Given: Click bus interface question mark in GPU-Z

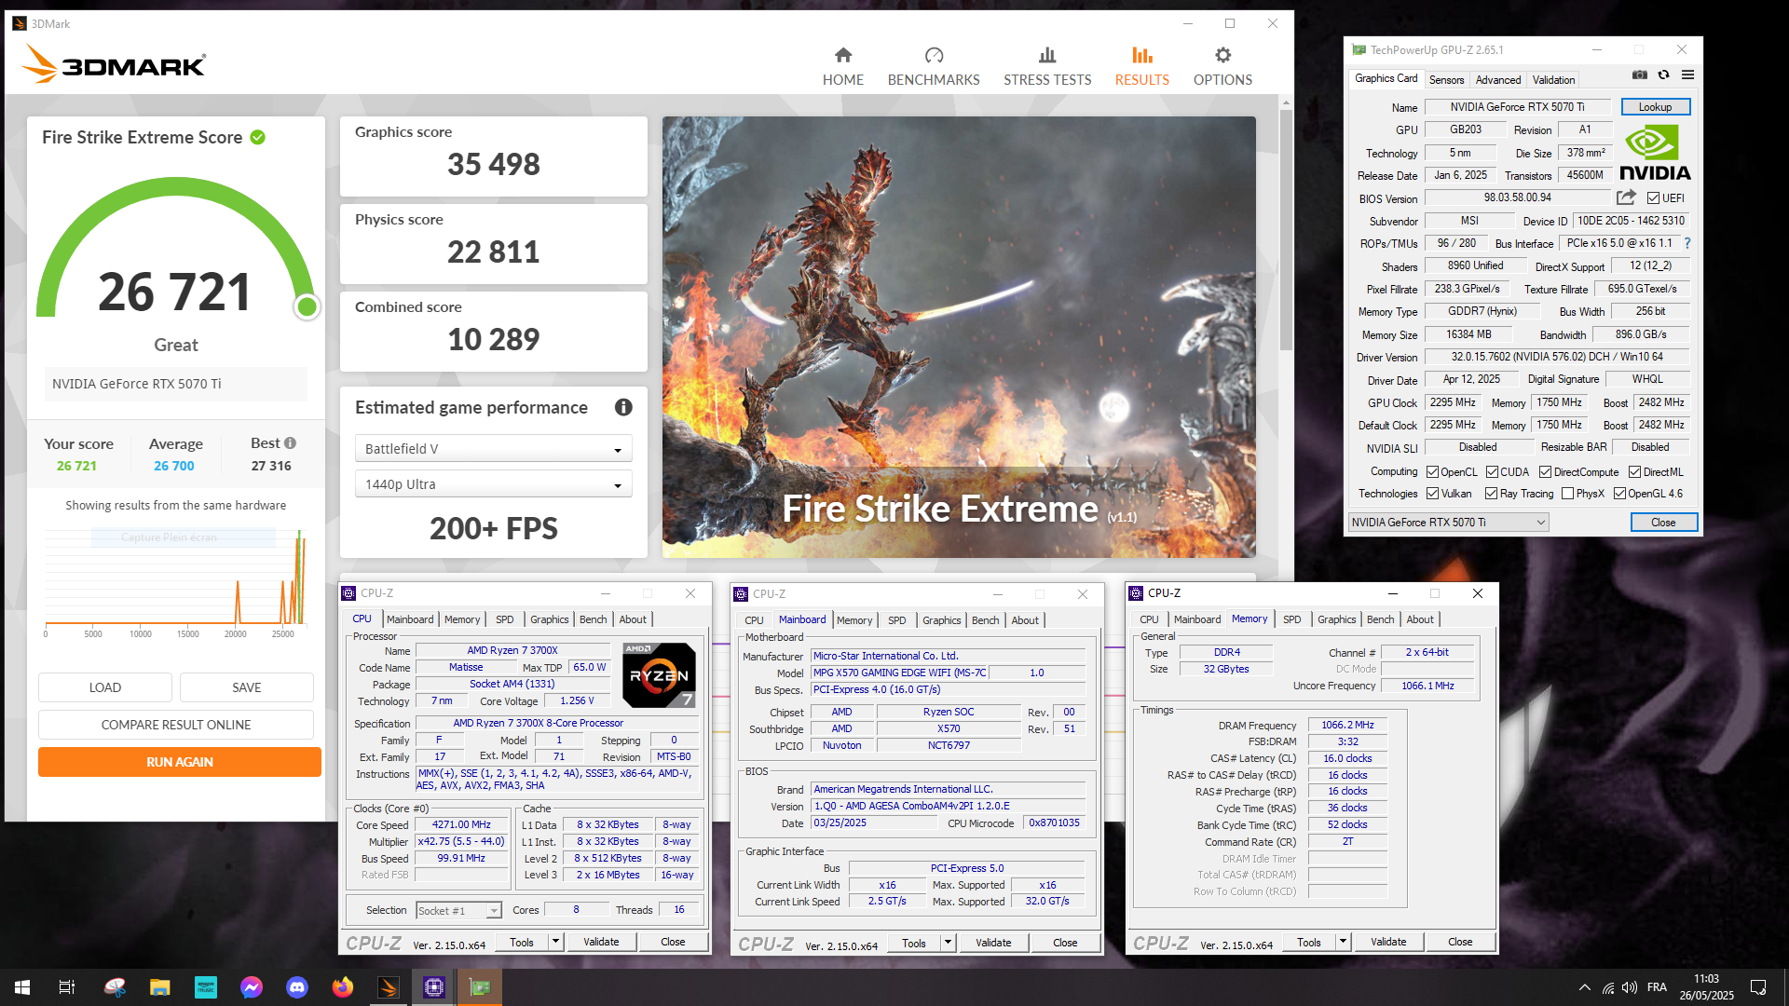Looking at the screenshot, I should tap(1687, 243).
